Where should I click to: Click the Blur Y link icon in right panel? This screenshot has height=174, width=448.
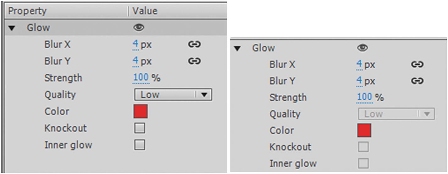(x=417, y=81)
